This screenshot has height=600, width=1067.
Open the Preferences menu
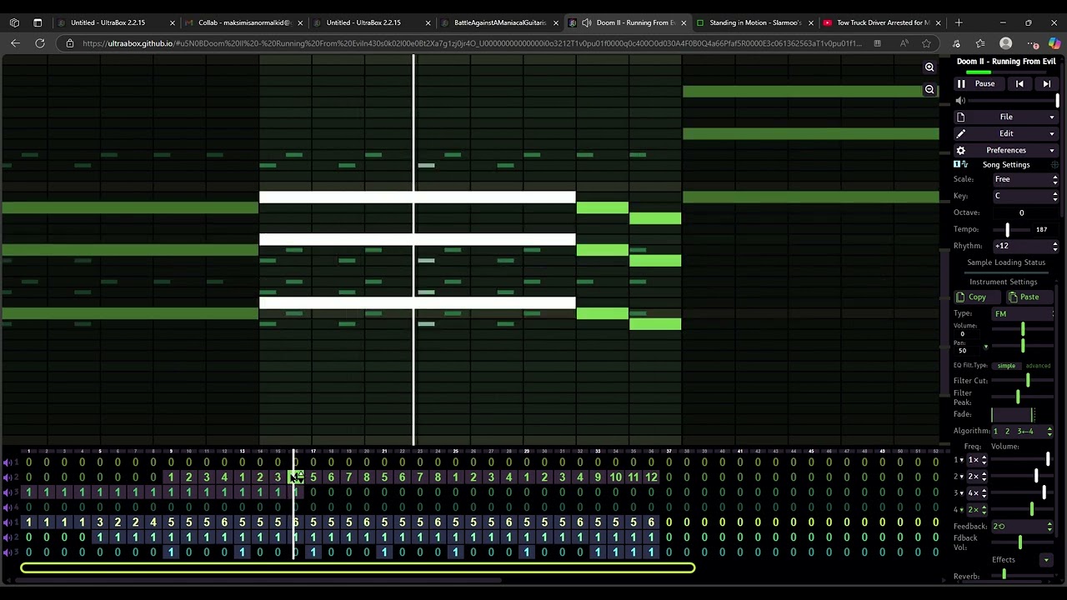coord(1006,151)
